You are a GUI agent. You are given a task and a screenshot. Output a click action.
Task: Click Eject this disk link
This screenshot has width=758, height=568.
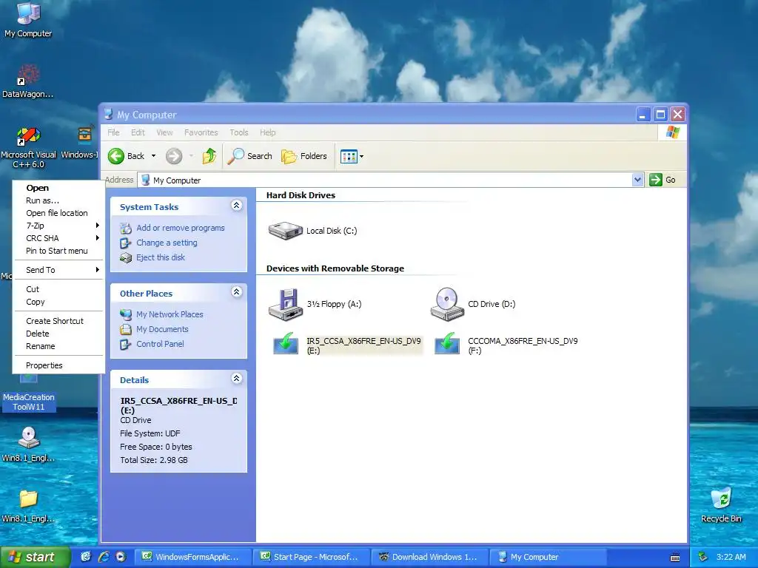pos(161,257)
